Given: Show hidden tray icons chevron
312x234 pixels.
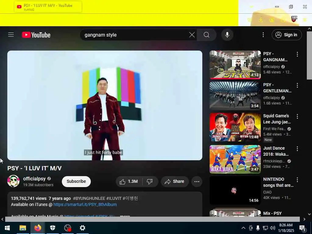Looking at the screenshot, I should tap(243, 228).
